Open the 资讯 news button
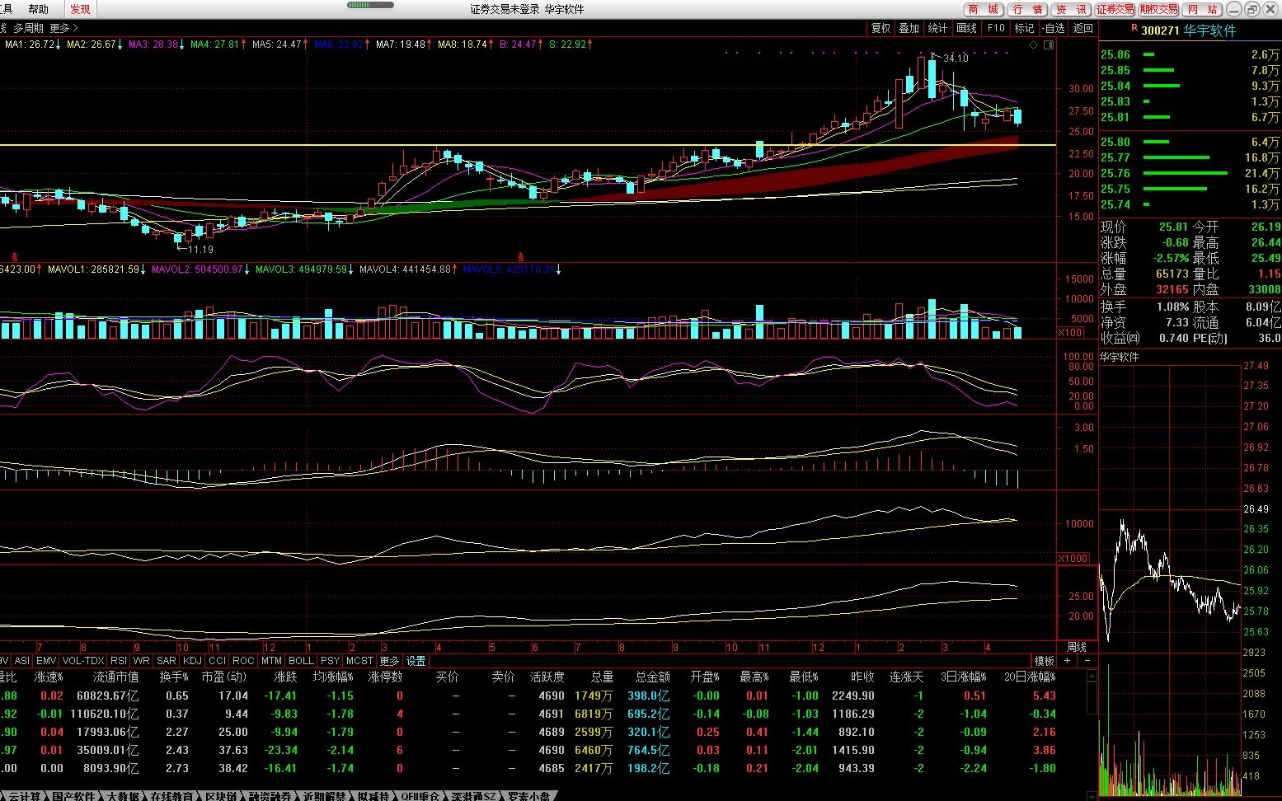 tap(1071, 9)
